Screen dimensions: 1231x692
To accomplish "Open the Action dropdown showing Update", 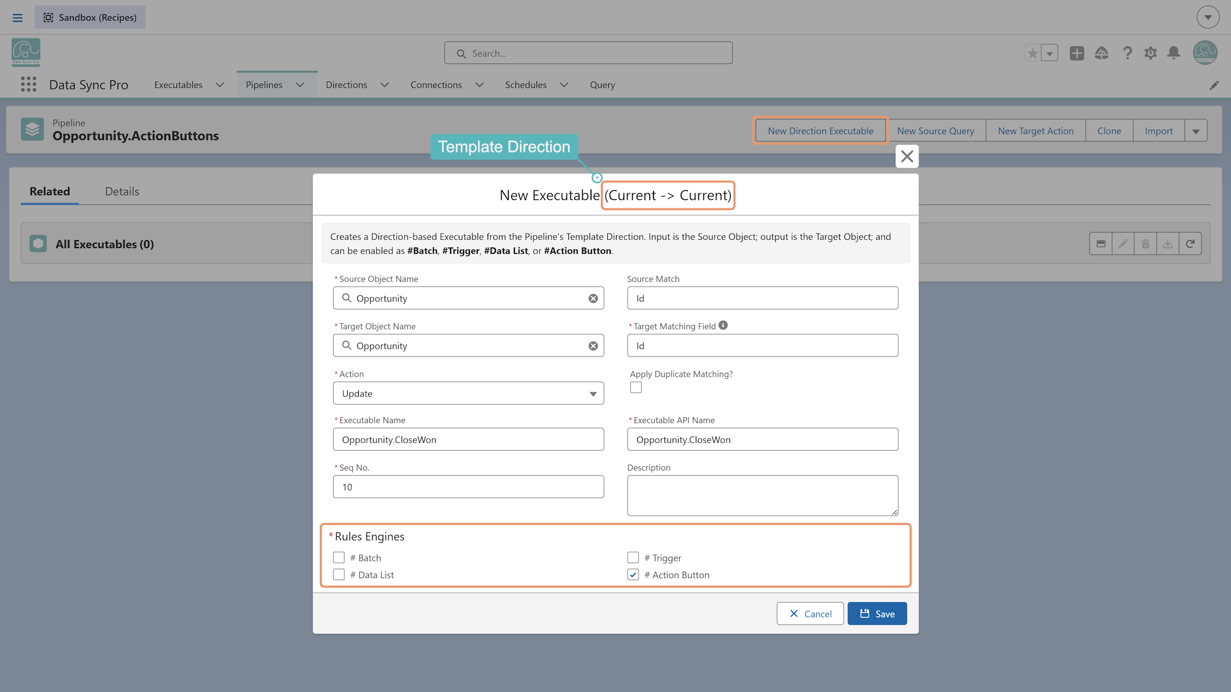I will (x=468, y=393).
